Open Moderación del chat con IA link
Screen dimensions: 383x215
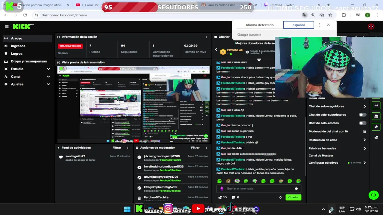[337, 131]
